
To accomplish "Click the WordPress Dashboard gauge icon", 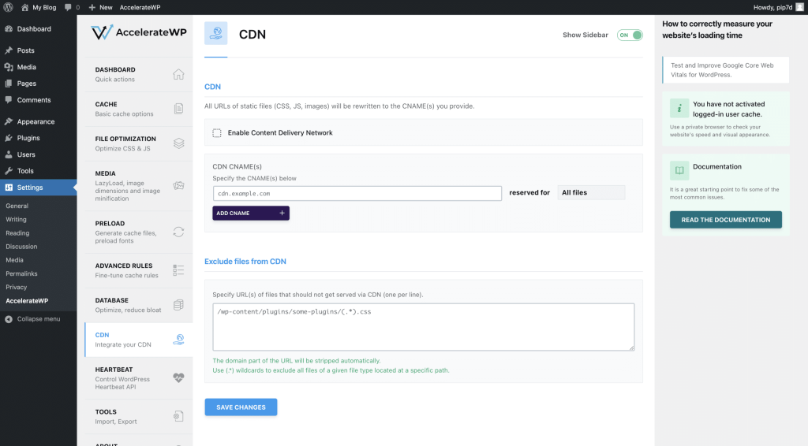I will pos(9,29).
